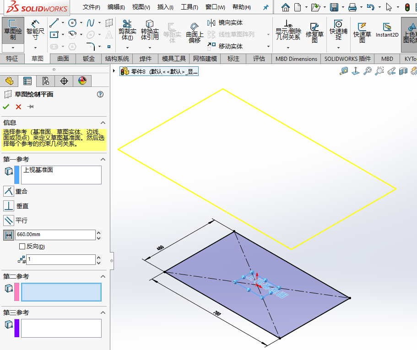The image size is (417, 350).
Task: Open the PropertyManager tab icon
Action: pyautogui.click(x=27, y=81)
